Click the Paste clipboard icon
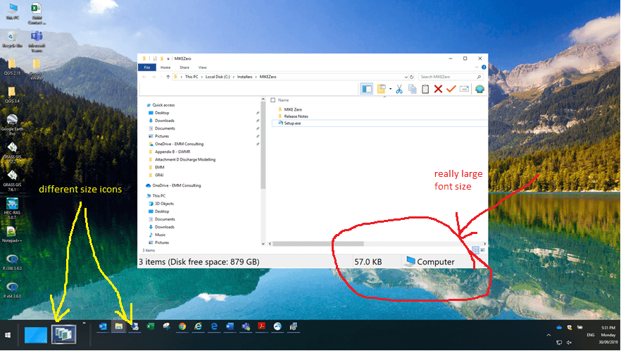 tap(425, 89)
